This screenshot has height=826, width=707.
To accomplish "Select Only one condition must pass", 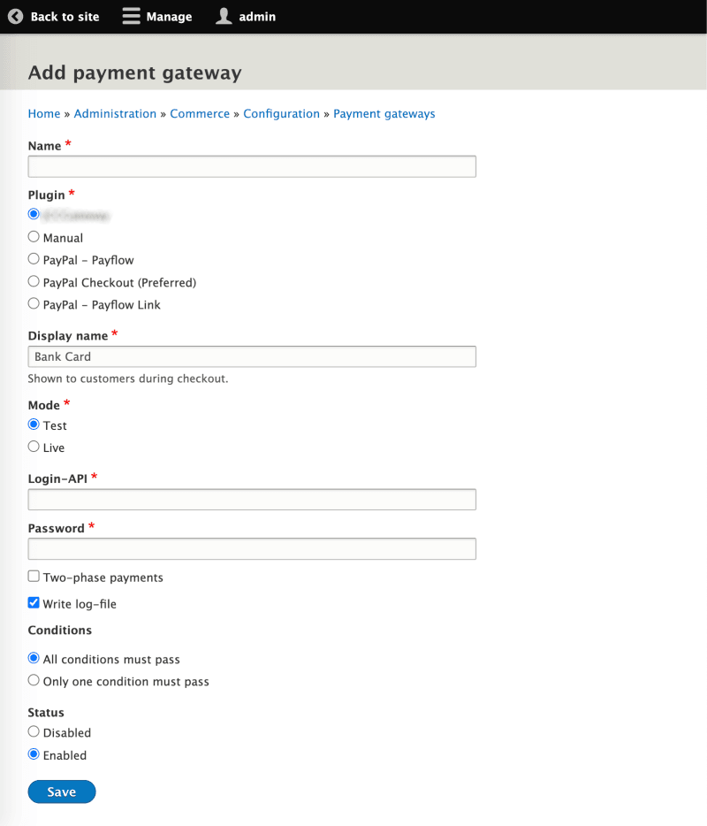I will coord(34,681).
